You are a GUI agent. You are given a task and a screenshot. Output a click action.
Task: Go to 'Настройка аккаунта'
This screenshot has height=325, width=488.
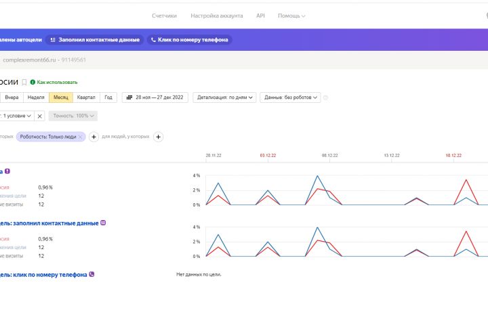coord(217,16)
